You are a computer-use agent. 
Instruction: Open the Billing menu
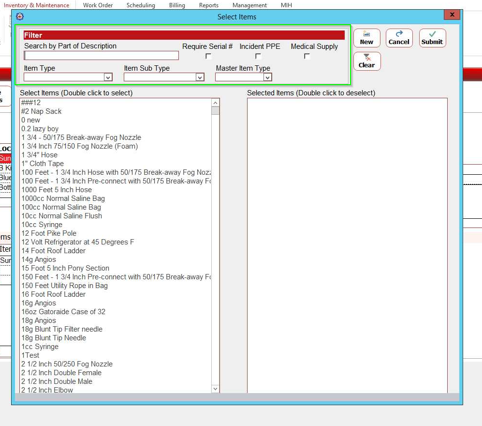click(177, 5)
